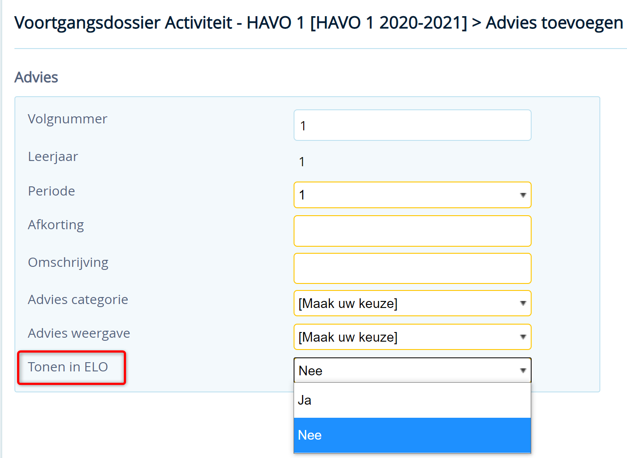The image size is (627, 458).
Task: Click the Leerjaar value 1
Action: pyautogui.click(x=302, y=162)
